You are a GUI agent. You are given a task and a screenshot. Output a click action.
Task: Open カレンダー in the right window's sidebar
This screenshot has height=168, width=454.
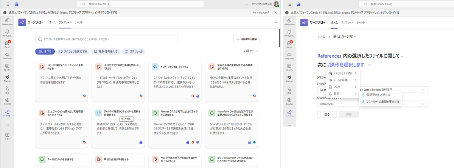pos(289,66)
